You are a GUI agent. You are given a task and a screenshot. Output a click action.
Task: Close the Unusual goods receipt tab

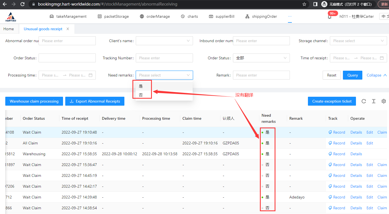tap(68, 29)
